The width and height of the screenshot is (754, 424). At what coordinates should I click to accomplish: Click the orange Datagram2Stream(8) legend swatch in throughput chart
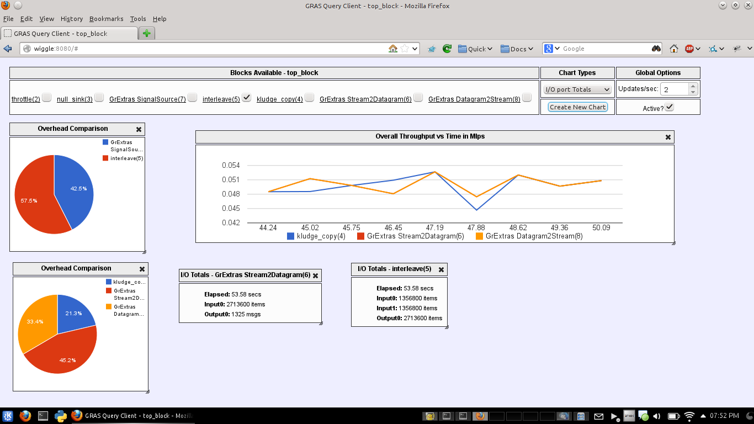pos(479,236)
